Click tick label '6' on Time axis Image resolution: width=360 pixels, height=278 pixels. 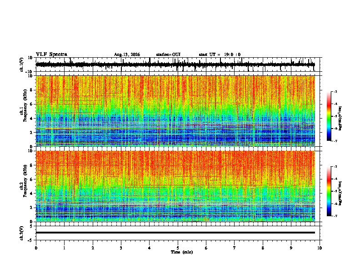(x=206, y=248)
